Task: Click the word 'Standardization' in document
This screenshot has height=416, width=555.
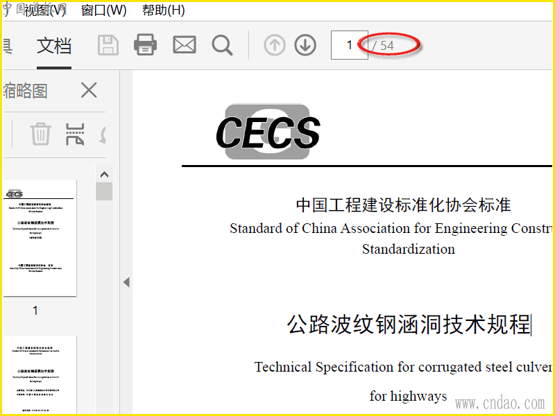Action: coord(409,249)
